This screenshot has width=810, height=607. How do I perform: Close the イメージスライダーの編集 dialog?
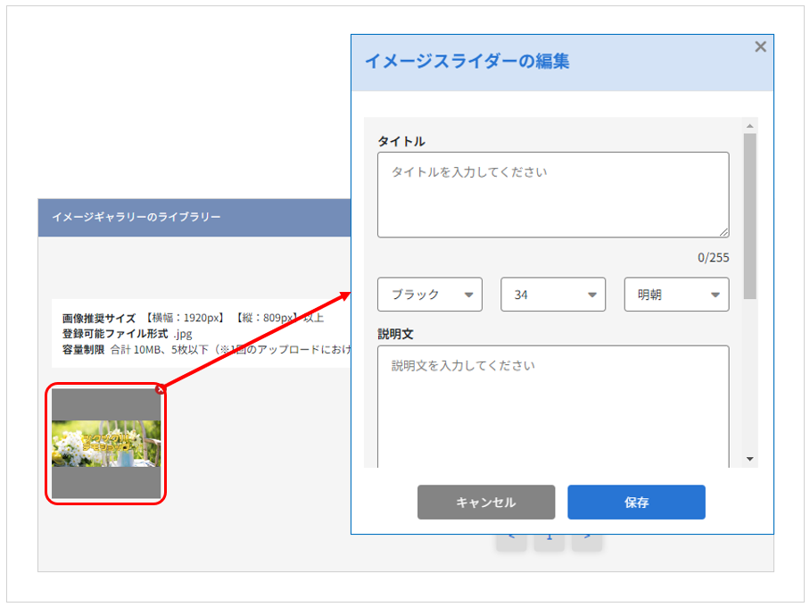(x=760, y=47)
